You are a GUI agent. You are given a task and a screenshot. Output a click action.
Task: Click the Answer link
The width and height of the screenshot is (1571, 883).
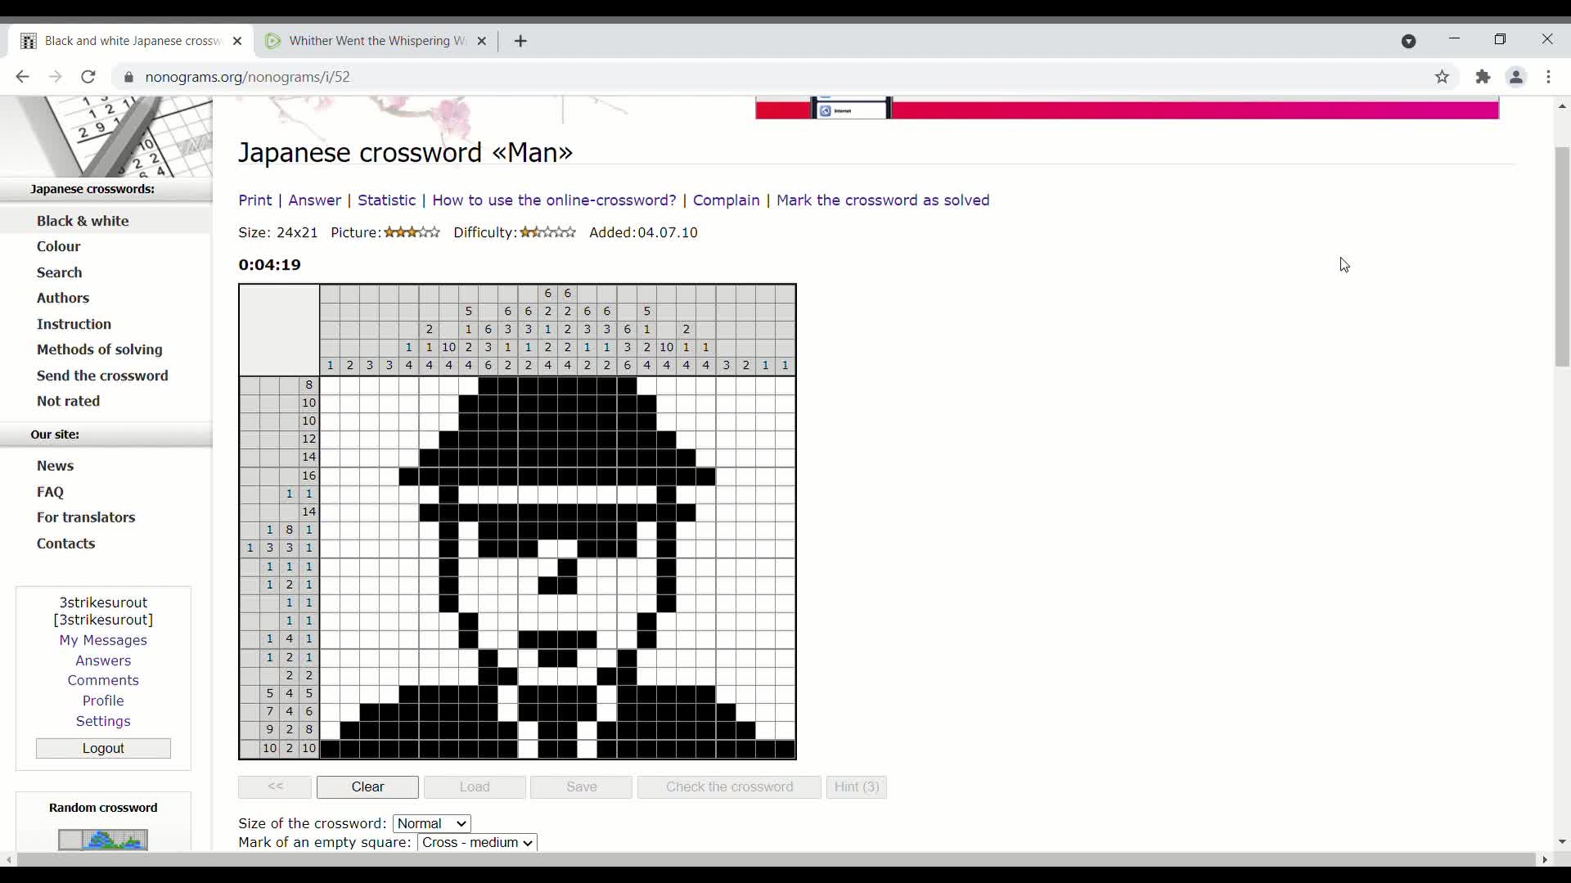click(314, 200)
